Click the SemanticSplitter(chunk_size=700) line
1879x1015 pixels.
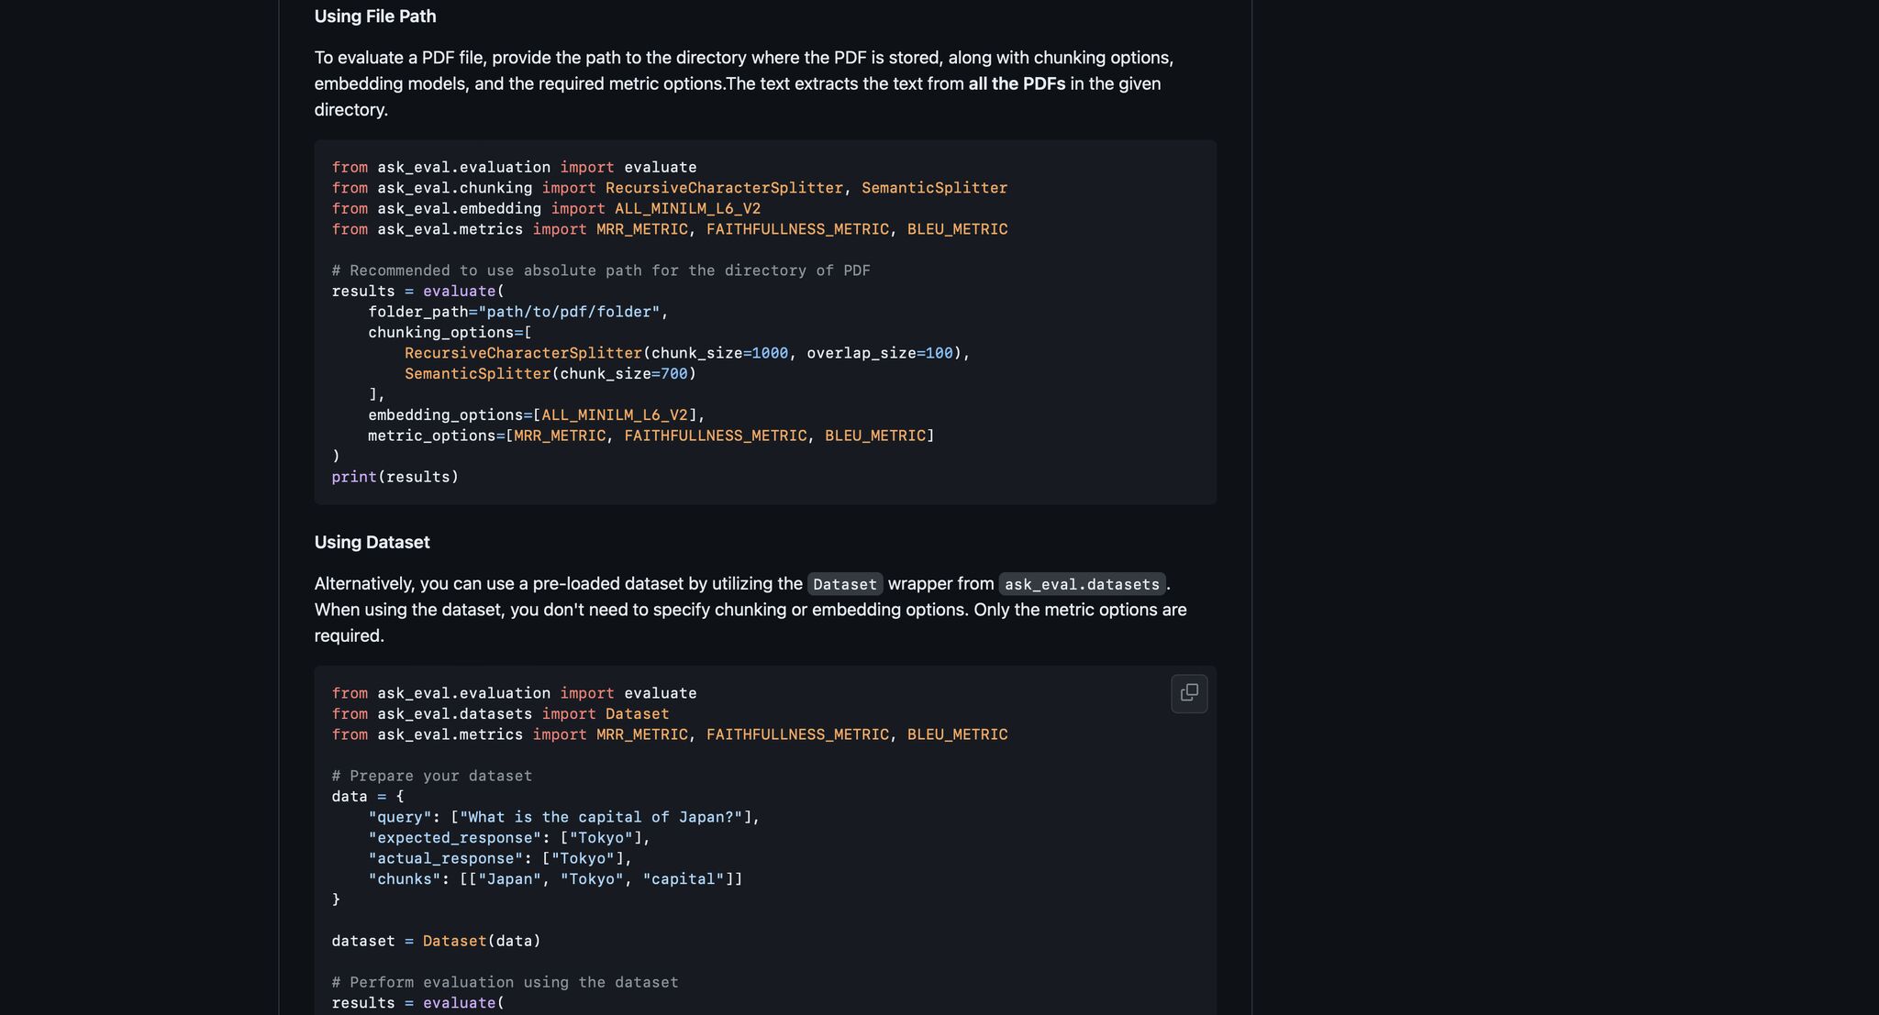coord(550,374)
